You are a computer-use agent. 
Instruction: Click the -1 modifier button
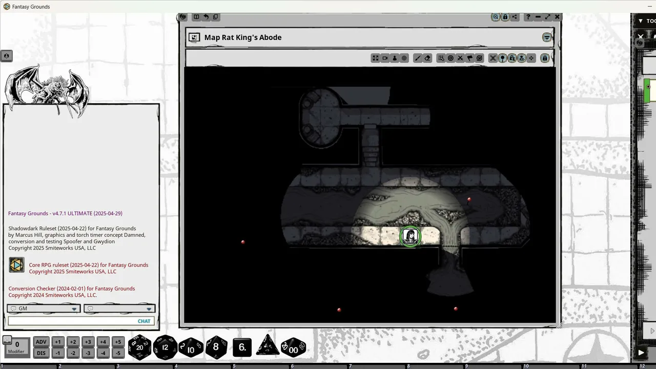(58, 353)
